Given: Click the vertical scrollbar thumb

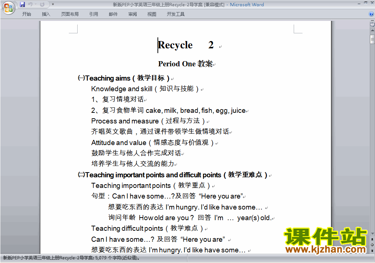Looking at the screenshot, I should [372, 39].
